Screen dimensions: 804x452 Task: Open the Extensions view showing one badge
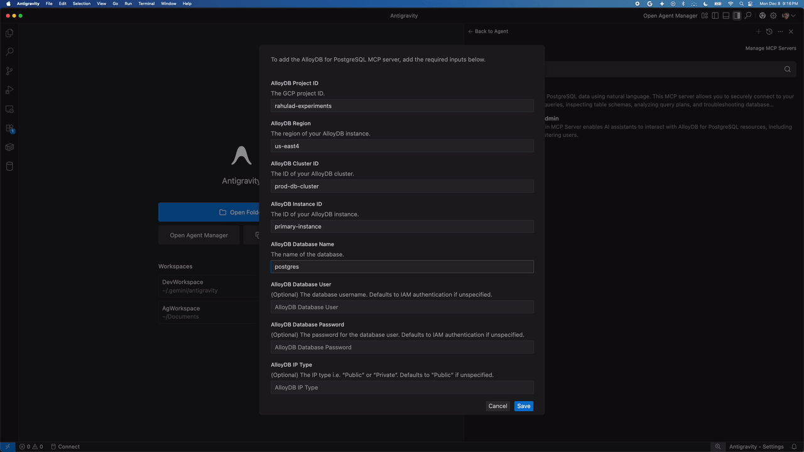9,128
